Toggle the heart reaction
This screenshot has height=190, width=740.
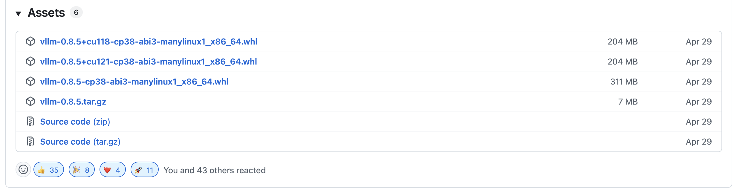112,170
